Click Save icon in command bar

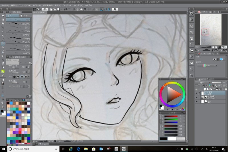click(58, 9)
